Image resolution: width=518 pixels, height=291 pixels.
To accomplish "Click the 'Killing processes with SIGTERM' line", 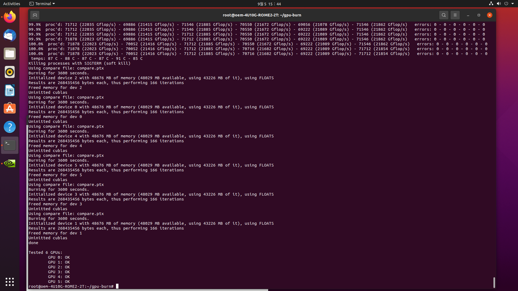I will pyautogui.click(x=80, y=63).
